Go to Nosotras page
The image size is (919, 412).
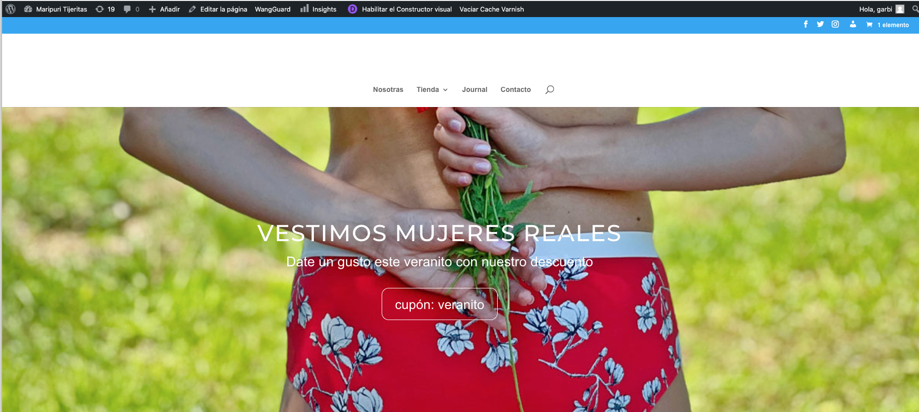click(x=388, y=89)
